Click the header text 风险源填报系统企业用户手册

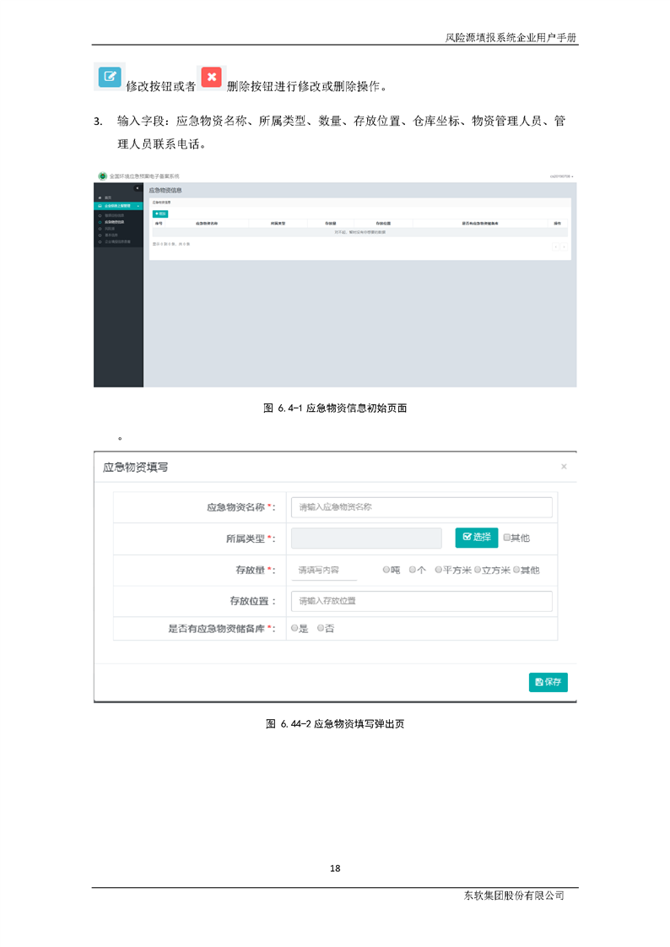click(x=511, y=37)
